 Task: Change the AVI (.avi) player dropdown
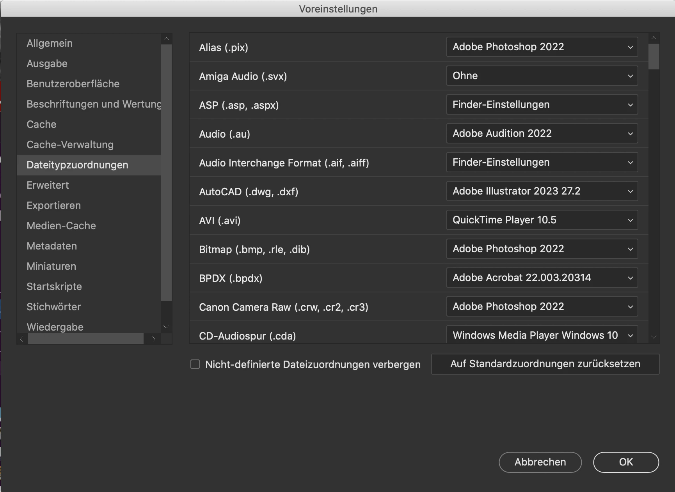pyautogui.click(x=542, y=220)
